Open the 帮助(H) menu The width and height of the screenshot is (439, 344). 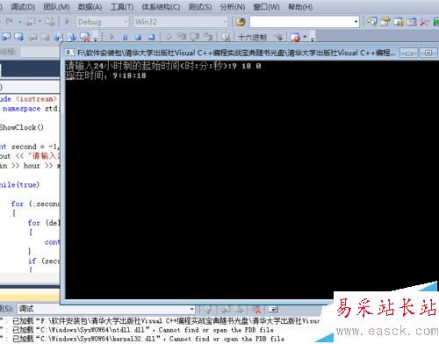(x=300, y=7)
